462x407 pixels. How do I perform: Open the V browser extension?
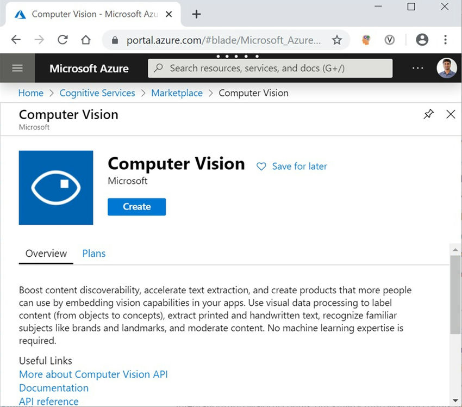click(390, 40)
